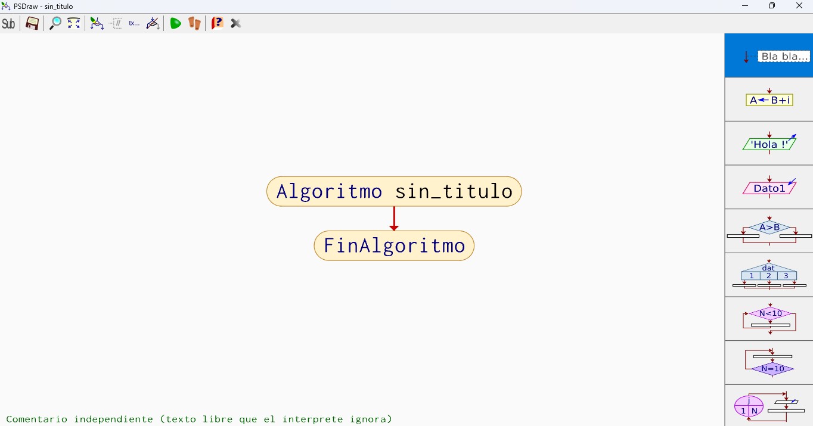The image size is (813, 426).
Task: Select the 'j 1 N' for loop block
Action: pyautogui.click(x=769, y=406)
